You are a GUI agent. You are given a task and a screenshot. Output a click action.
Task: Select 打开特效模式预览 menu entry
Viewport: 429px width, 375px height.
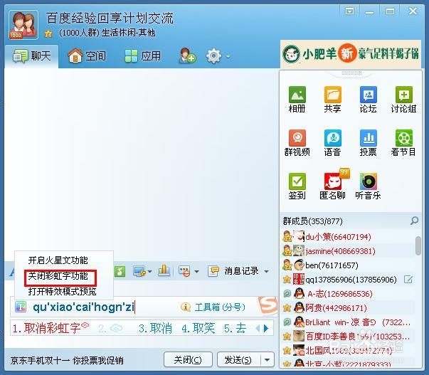click(x=62, y=292)
